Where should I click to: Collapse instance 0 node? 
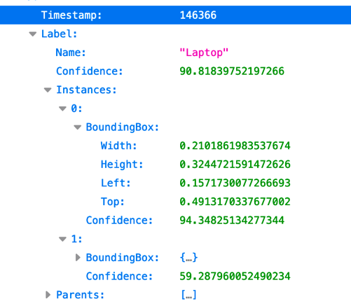pyautogui.click(x=62, y=109)
